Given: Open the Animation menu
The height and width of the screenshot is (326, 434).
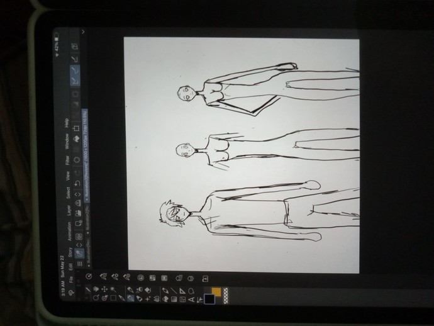Looking at the screenshot, I should point(69,231).
